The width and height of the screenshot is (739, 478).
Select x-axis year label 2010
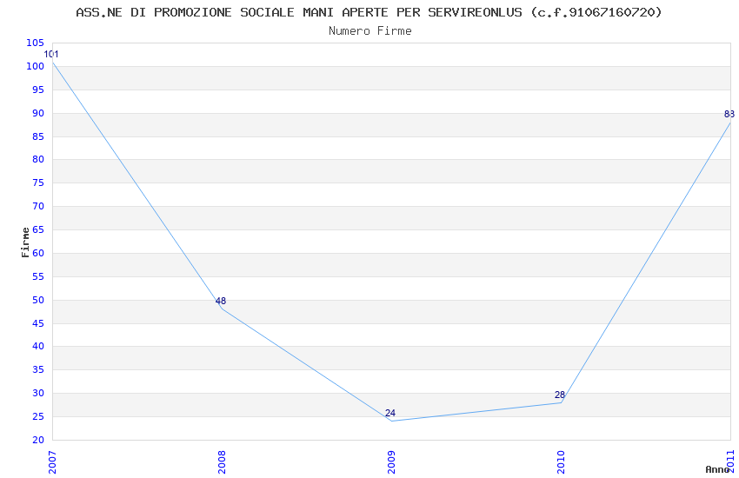(561, 462)
